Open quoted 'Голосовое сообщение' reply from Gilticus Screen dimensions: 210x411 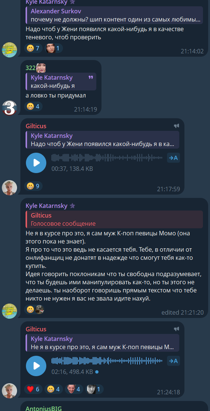114,219
